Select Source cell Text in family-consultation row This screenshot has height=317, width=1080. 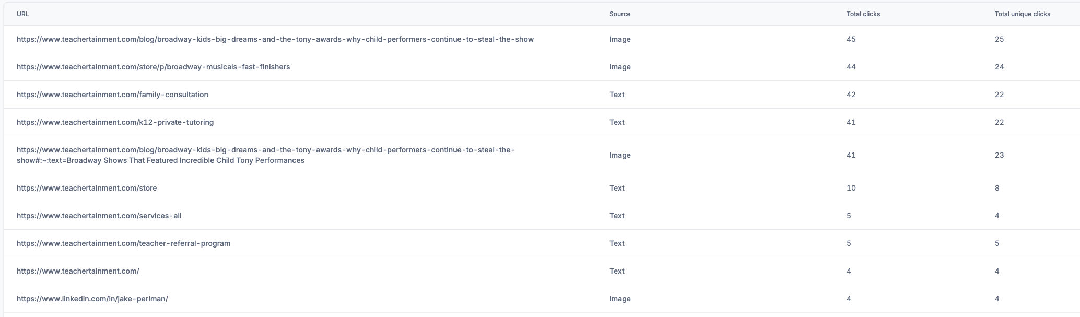tap(617, 95)
